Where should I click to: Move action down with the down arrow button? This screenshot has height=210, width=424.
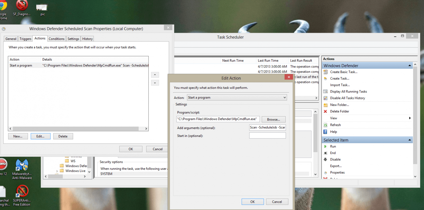[x=155, y=83]
